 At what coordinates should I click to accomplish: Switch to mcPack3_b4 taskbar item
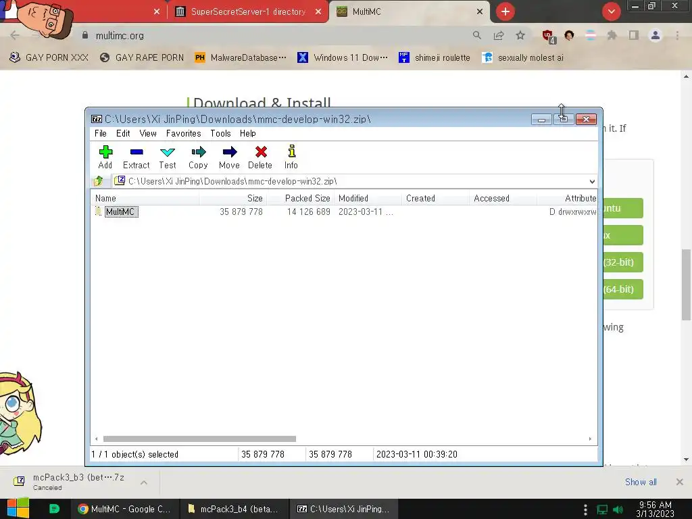234,509
